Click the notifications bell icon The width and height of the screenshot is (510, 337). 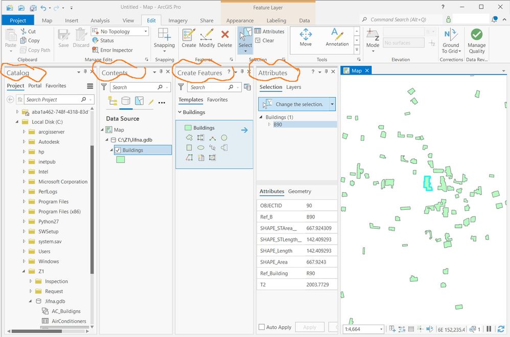click(x=494, y=19)
